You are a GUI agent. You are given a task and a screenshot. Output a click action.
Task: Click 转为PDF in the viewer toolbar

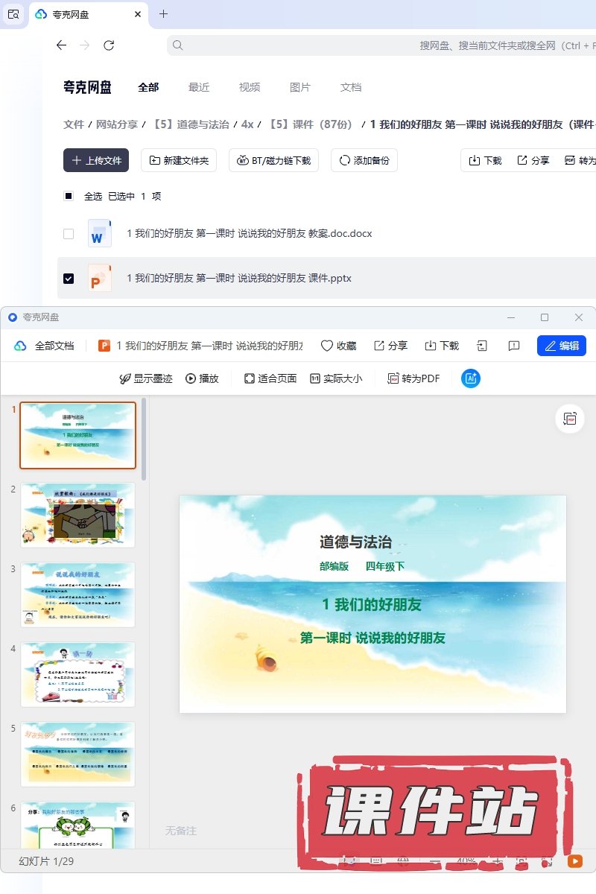[413, 378]
